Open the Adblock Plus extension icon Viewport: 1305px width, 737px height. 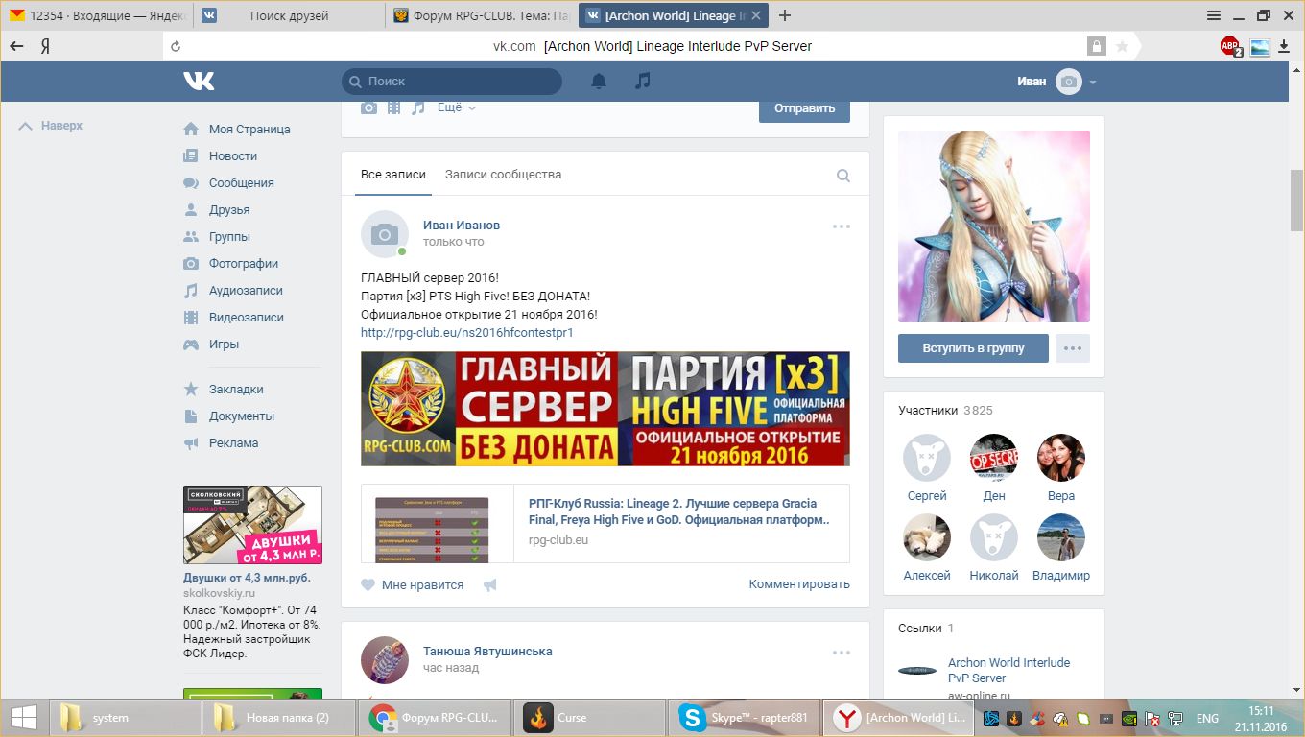click(x=1230, y=46)
